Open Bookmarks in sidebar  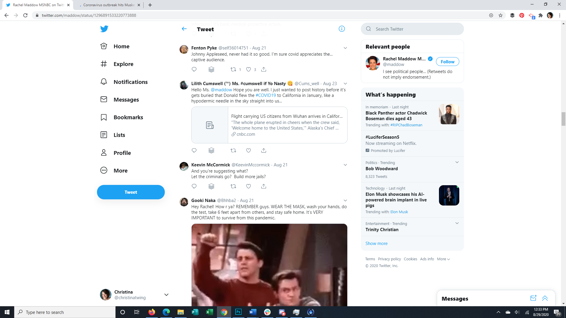tap(128, 117)
